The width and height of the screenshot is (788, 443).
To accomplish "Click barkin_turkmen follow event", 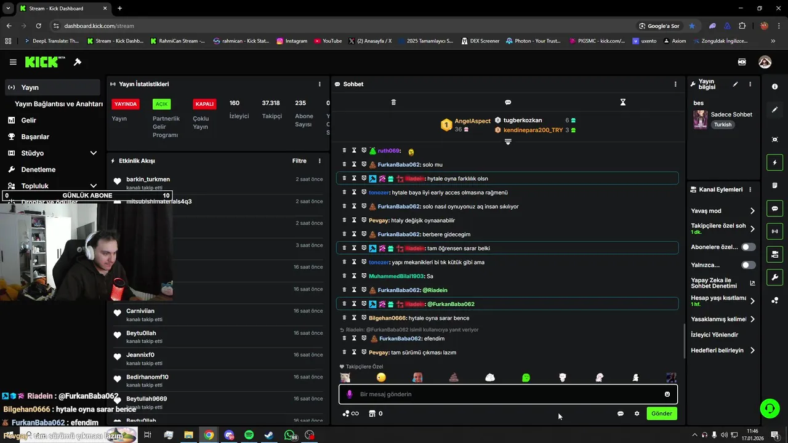I will click(218, 183).
